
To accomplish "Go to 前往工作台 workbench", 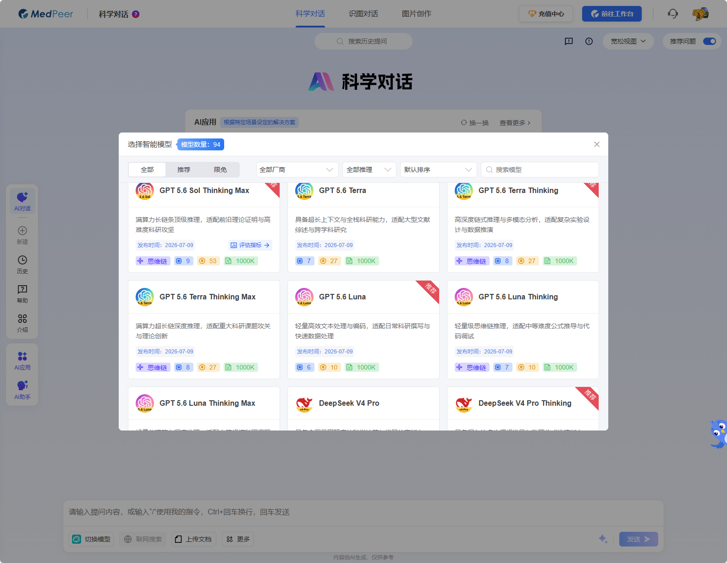I will pos(612,14).
